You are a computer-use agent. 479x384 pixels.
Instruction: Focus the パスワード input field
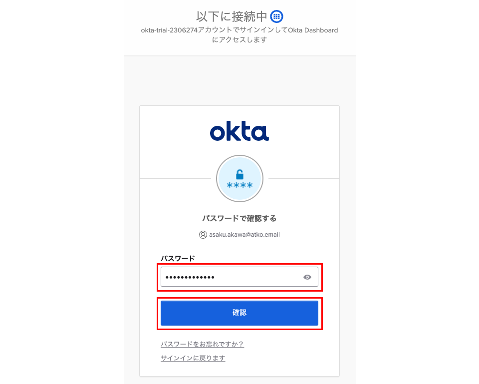[239, 277]
